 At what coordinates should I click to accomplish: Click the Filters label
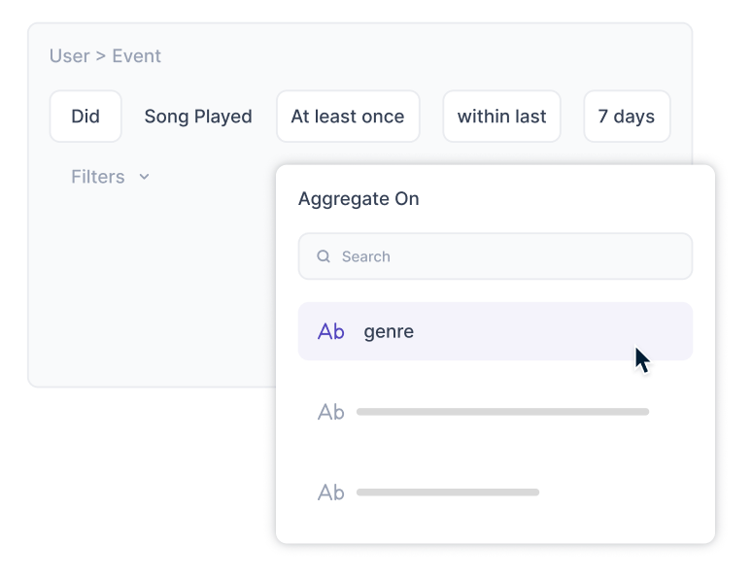[x=97, y=177]
